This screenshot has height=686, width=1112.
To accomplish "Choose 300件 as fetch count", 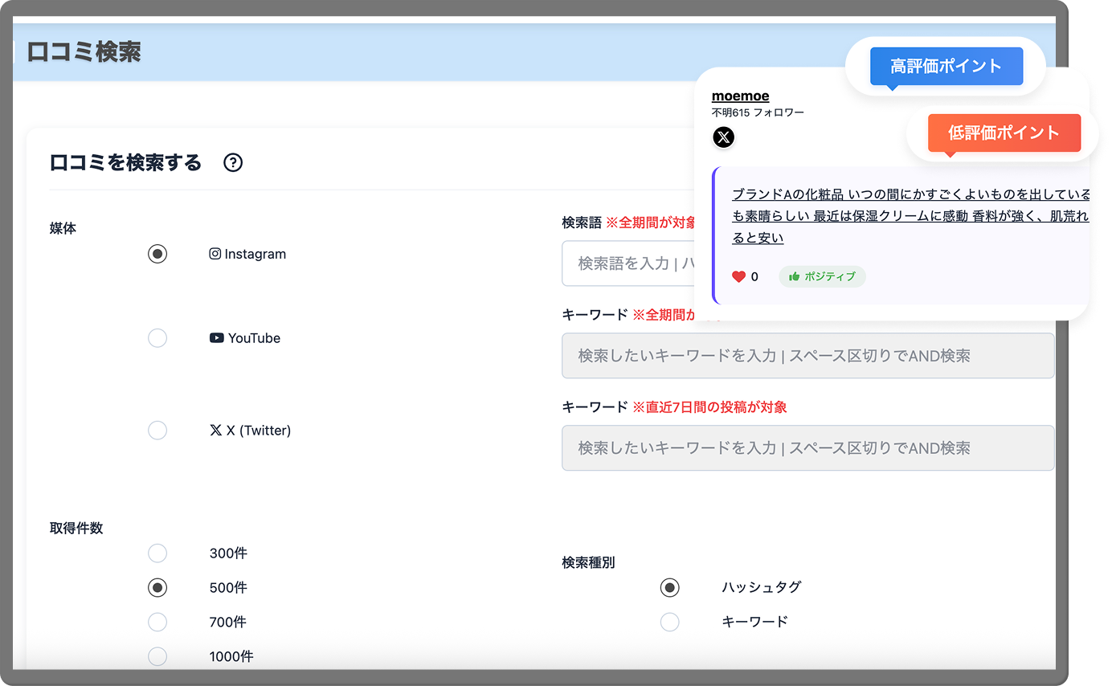I will pos(157,553).
